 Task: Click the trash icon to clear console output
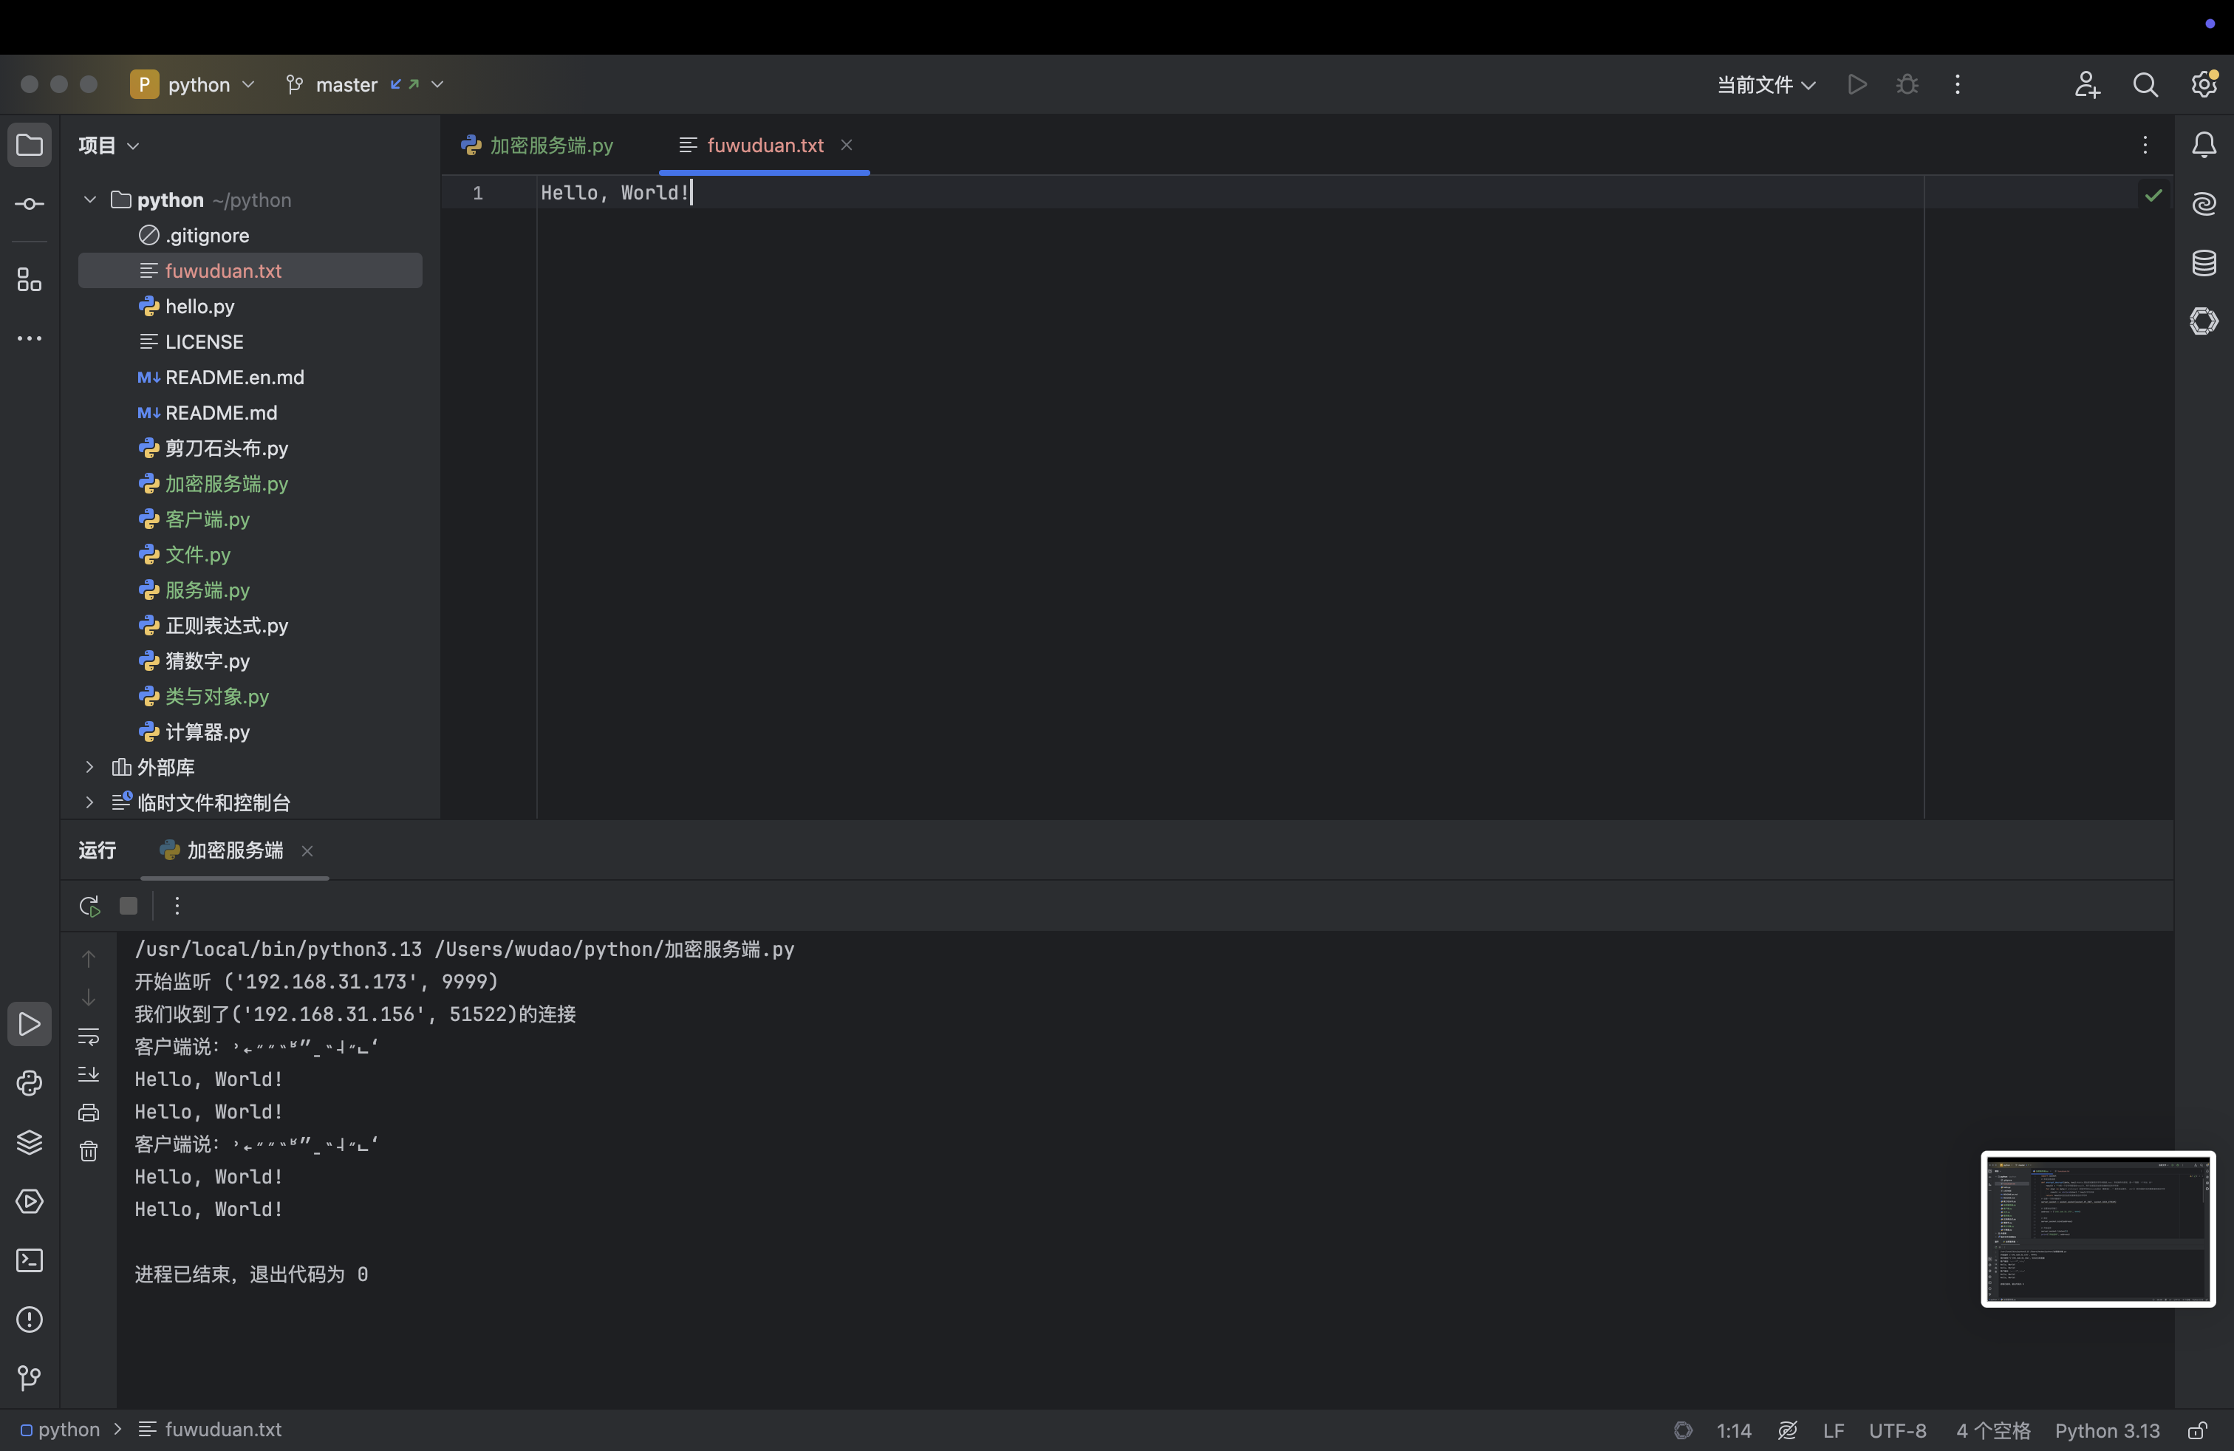[x=88, y=1152]
